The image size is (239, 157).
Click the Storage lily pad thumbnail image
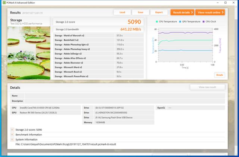point(29,53)
